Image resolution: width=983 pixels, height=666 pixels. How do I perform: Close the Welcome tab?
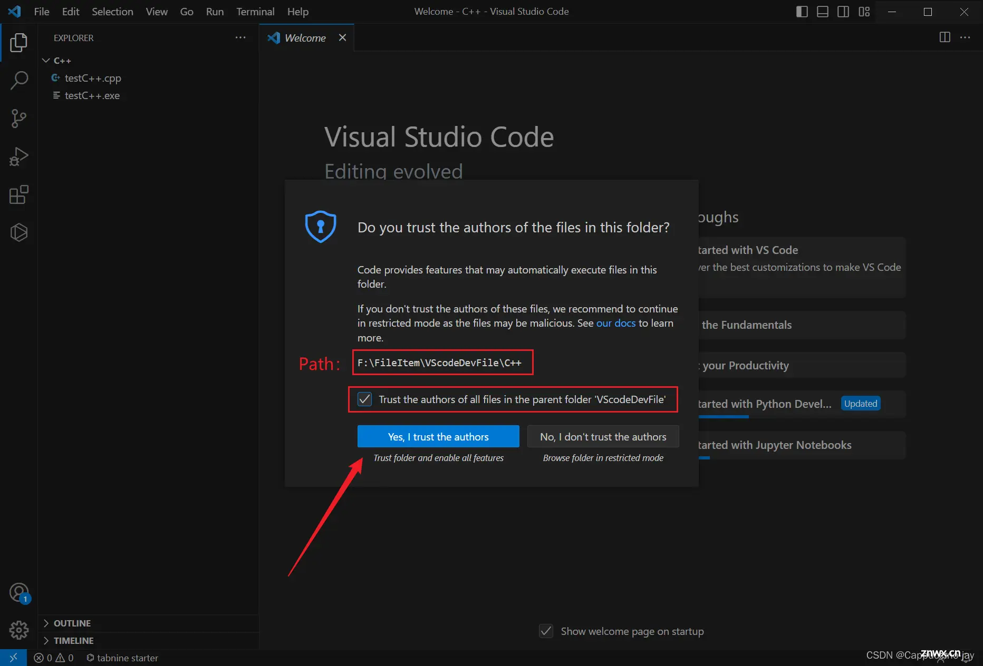(342, 37)
